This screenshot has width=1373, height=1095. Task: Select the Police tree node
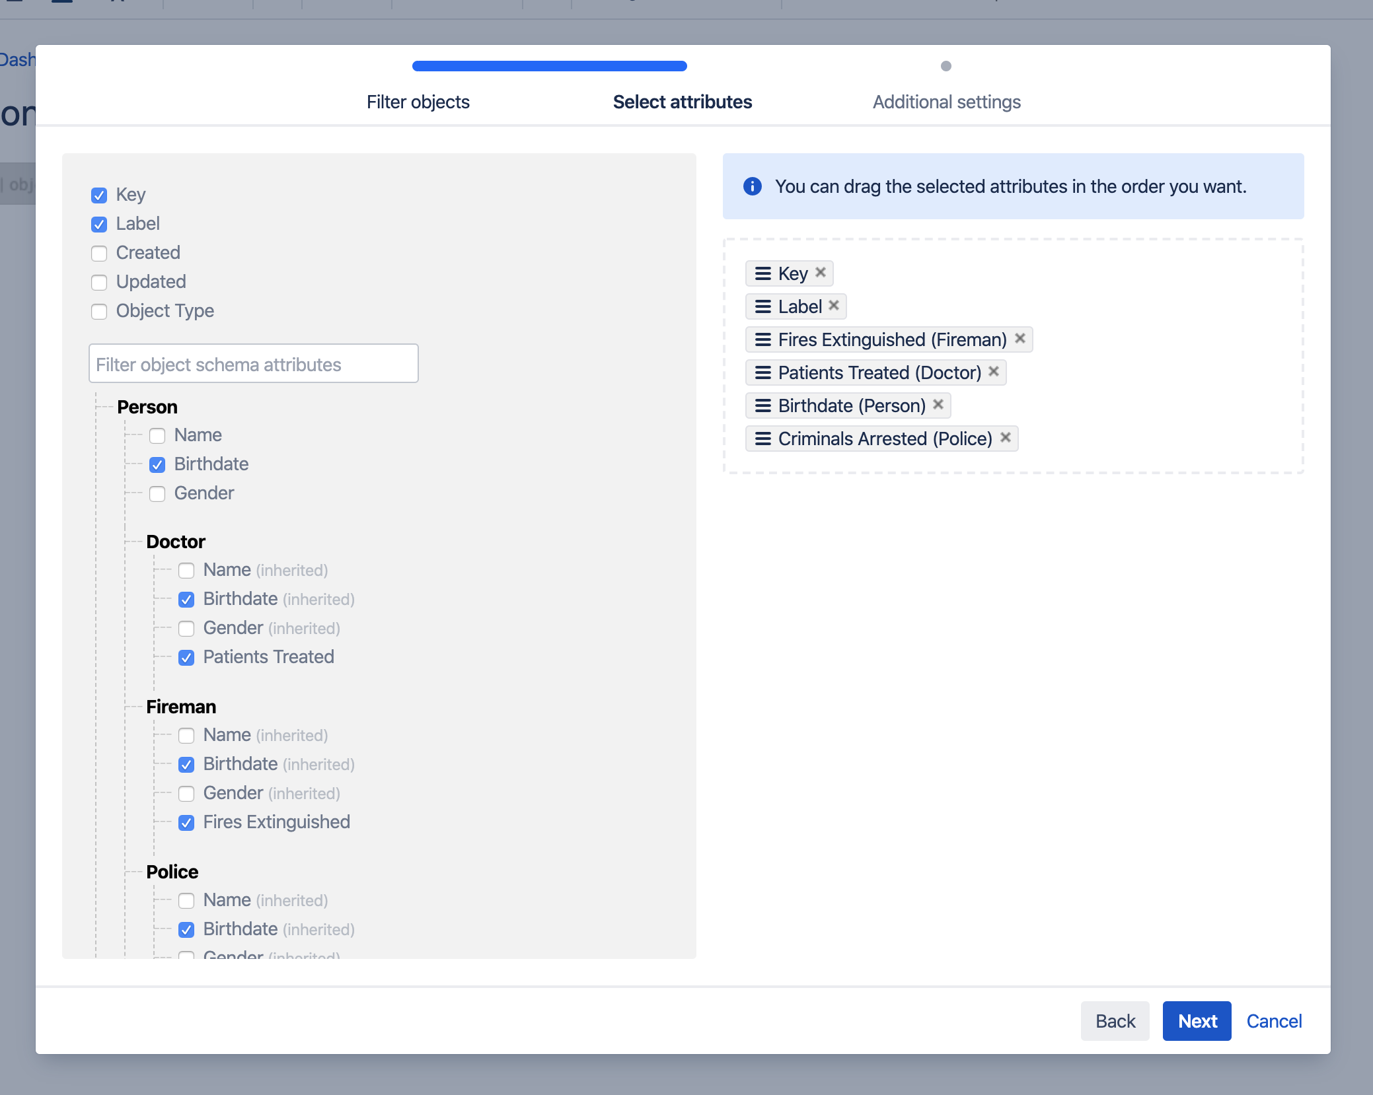tap(172, 872)
